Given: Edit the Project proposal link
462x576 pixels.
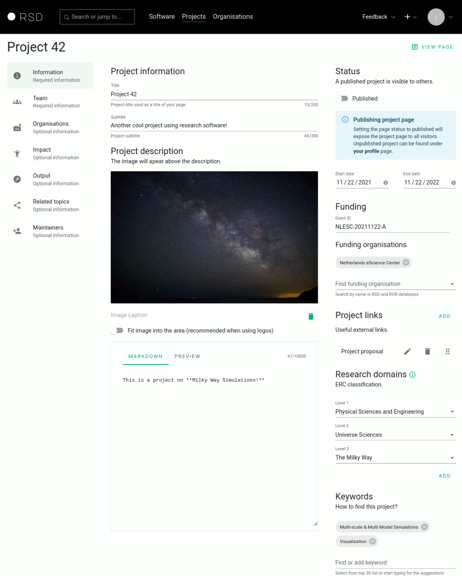Looking at the screenshot, I should (407, 352).
